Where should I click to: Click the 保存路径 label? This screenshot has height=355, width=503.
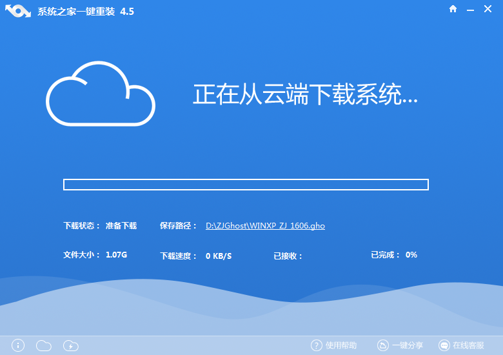click(178, 226)
